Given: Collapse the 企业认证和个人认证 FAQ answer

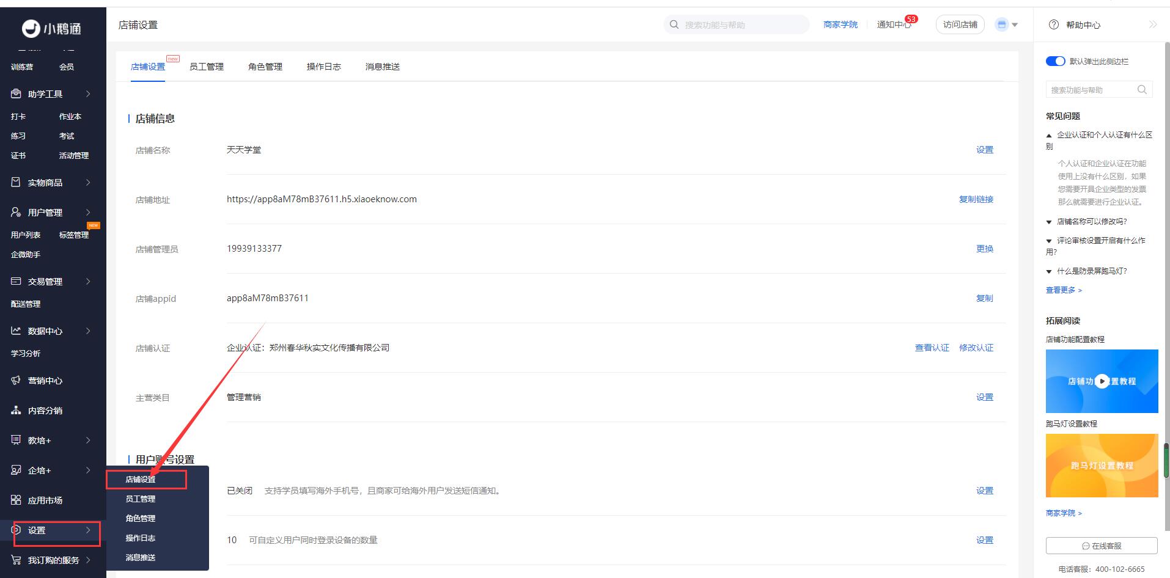Looking at the screenshot, I should click(1098, 135).
